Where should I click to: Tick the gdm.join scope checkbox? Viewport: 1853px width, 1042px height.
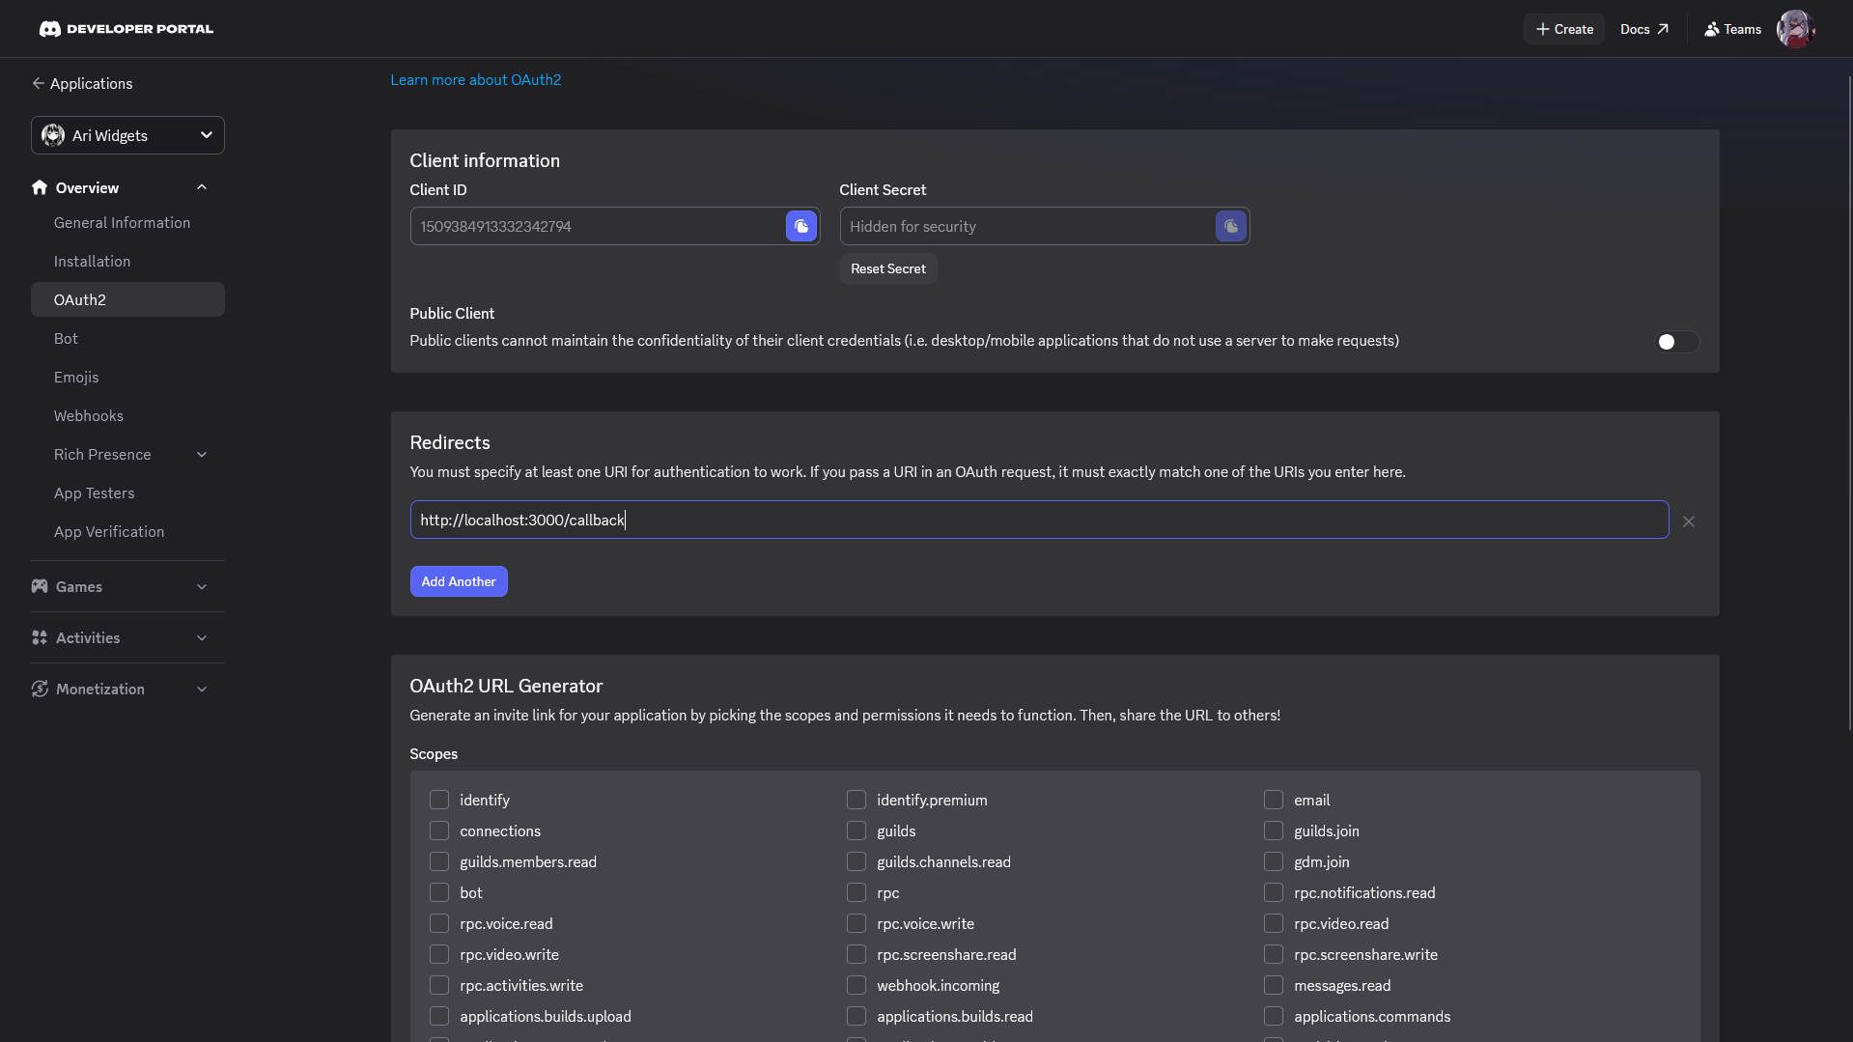pyautogui.click(x=1274, y=861)
